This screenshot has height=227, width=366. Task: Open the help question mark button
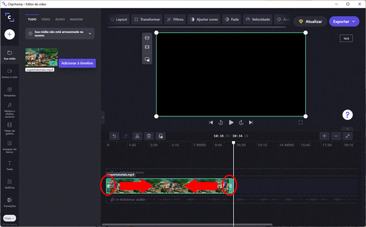[x=347, y=115]
